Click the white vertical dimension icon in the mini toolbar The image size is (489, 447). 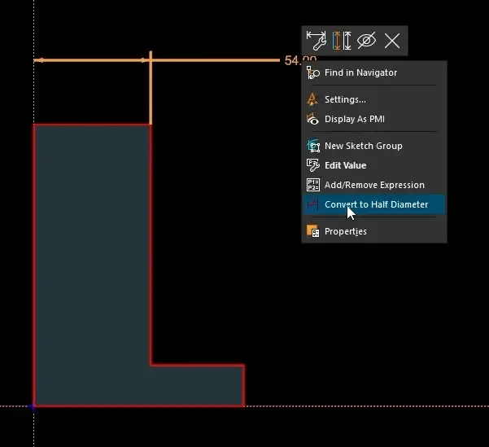[347, 41]
